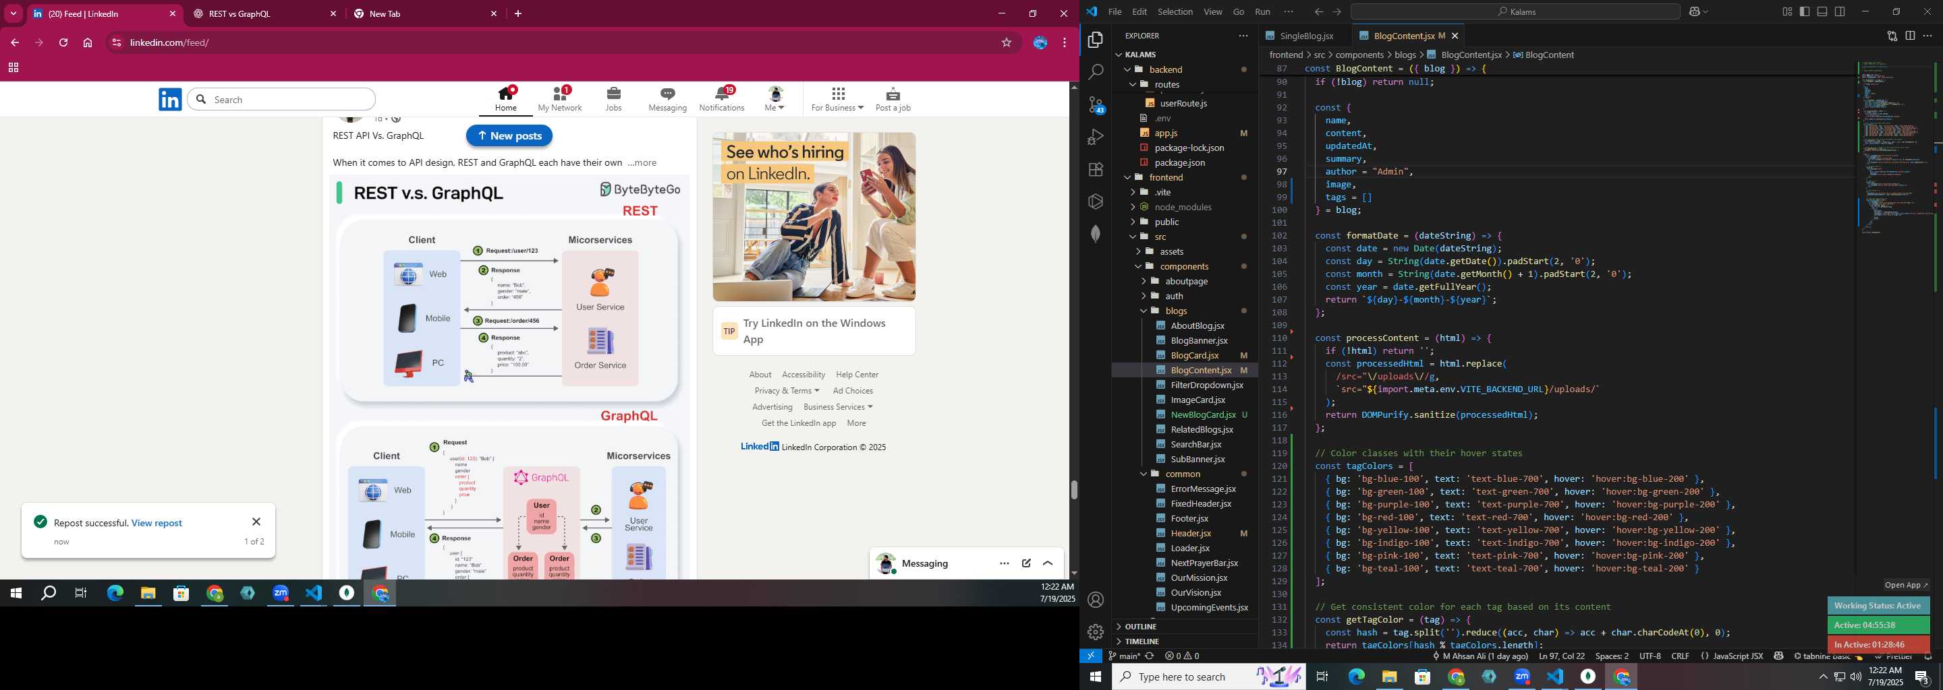Open VS Code Explorer view icon

(x=1095, y=40)
